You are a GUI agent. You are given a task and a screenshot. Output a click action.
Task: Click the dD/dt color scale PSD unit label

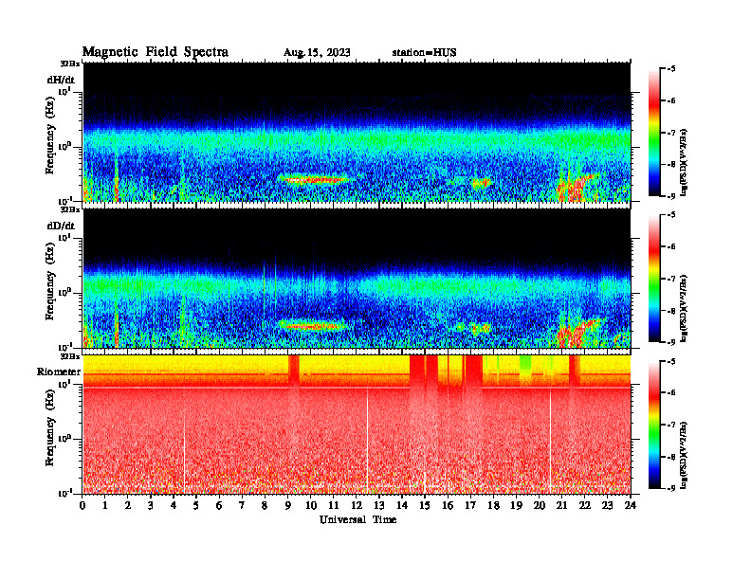tap(684, 308)
